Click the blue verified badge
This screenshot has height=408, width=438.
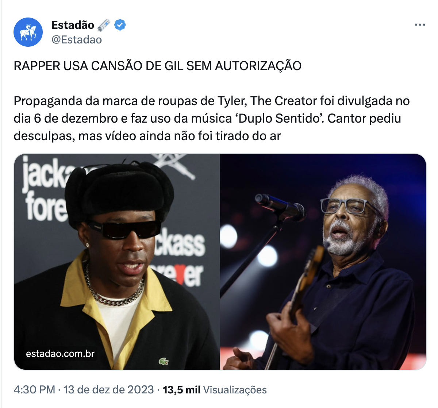120,25
